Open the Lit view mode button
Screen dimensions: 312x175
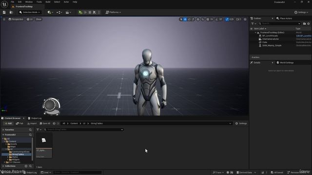click(30, 19)
